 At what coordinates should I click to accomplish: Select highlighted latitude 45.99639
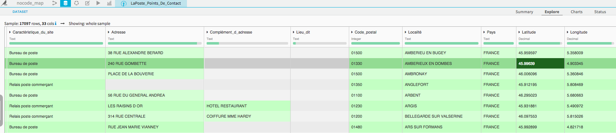point(540,63)
